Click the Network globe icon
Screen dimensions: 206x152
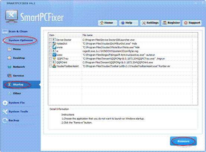tap(9, 67)
